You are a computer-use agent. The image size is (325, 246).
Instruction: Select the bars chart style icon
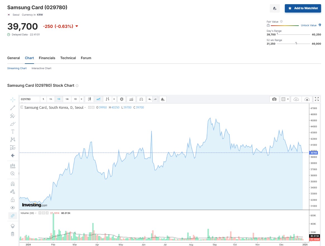point(107,99)
